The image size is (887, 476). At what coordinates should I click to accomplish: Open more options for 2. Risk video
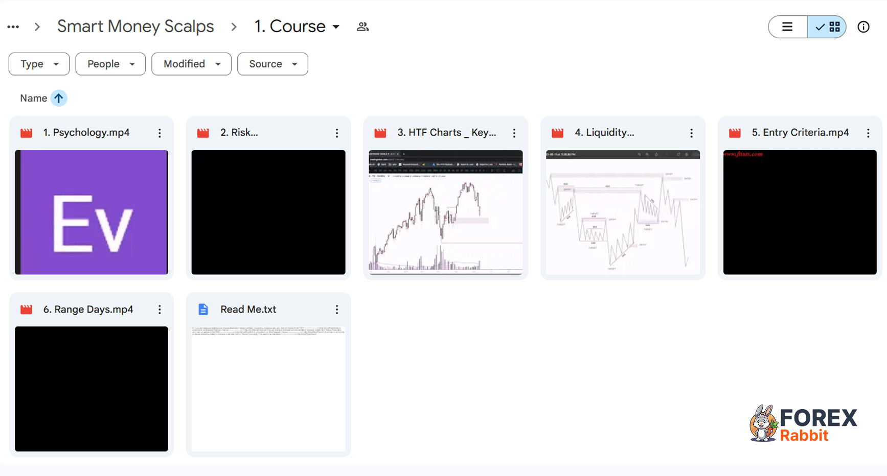point(337,133)
